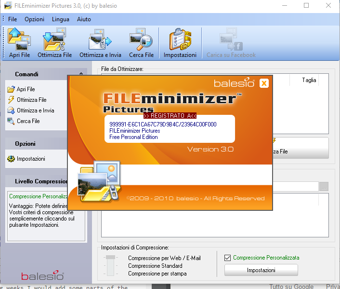Toggle the Compressione Personalizzata checkbox
The image size is (340, 289).
point(227,258)
